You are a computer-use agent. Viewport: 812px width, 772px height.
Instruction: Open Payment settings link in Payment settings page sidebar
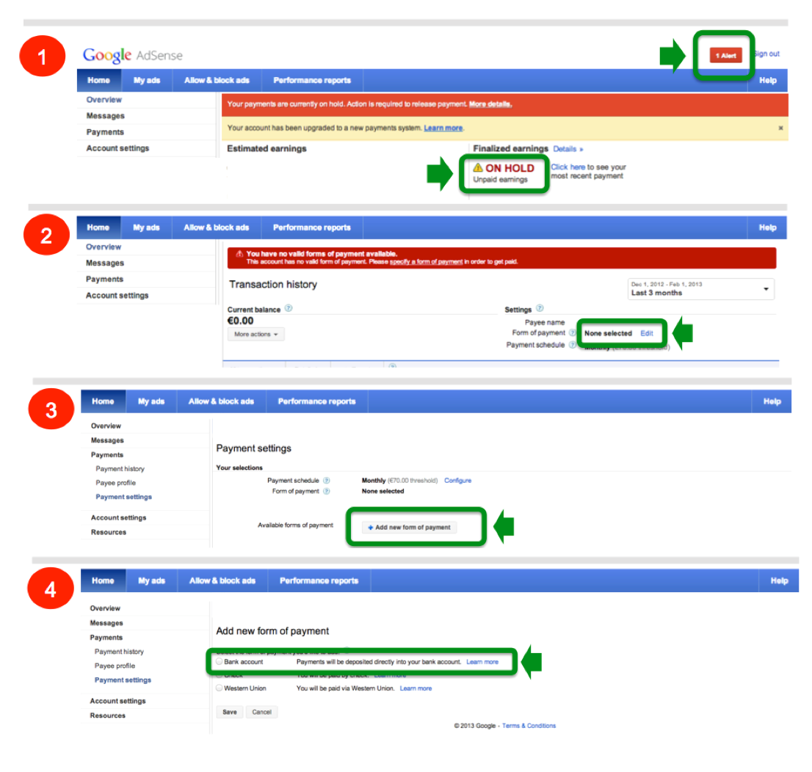(124, 497)
